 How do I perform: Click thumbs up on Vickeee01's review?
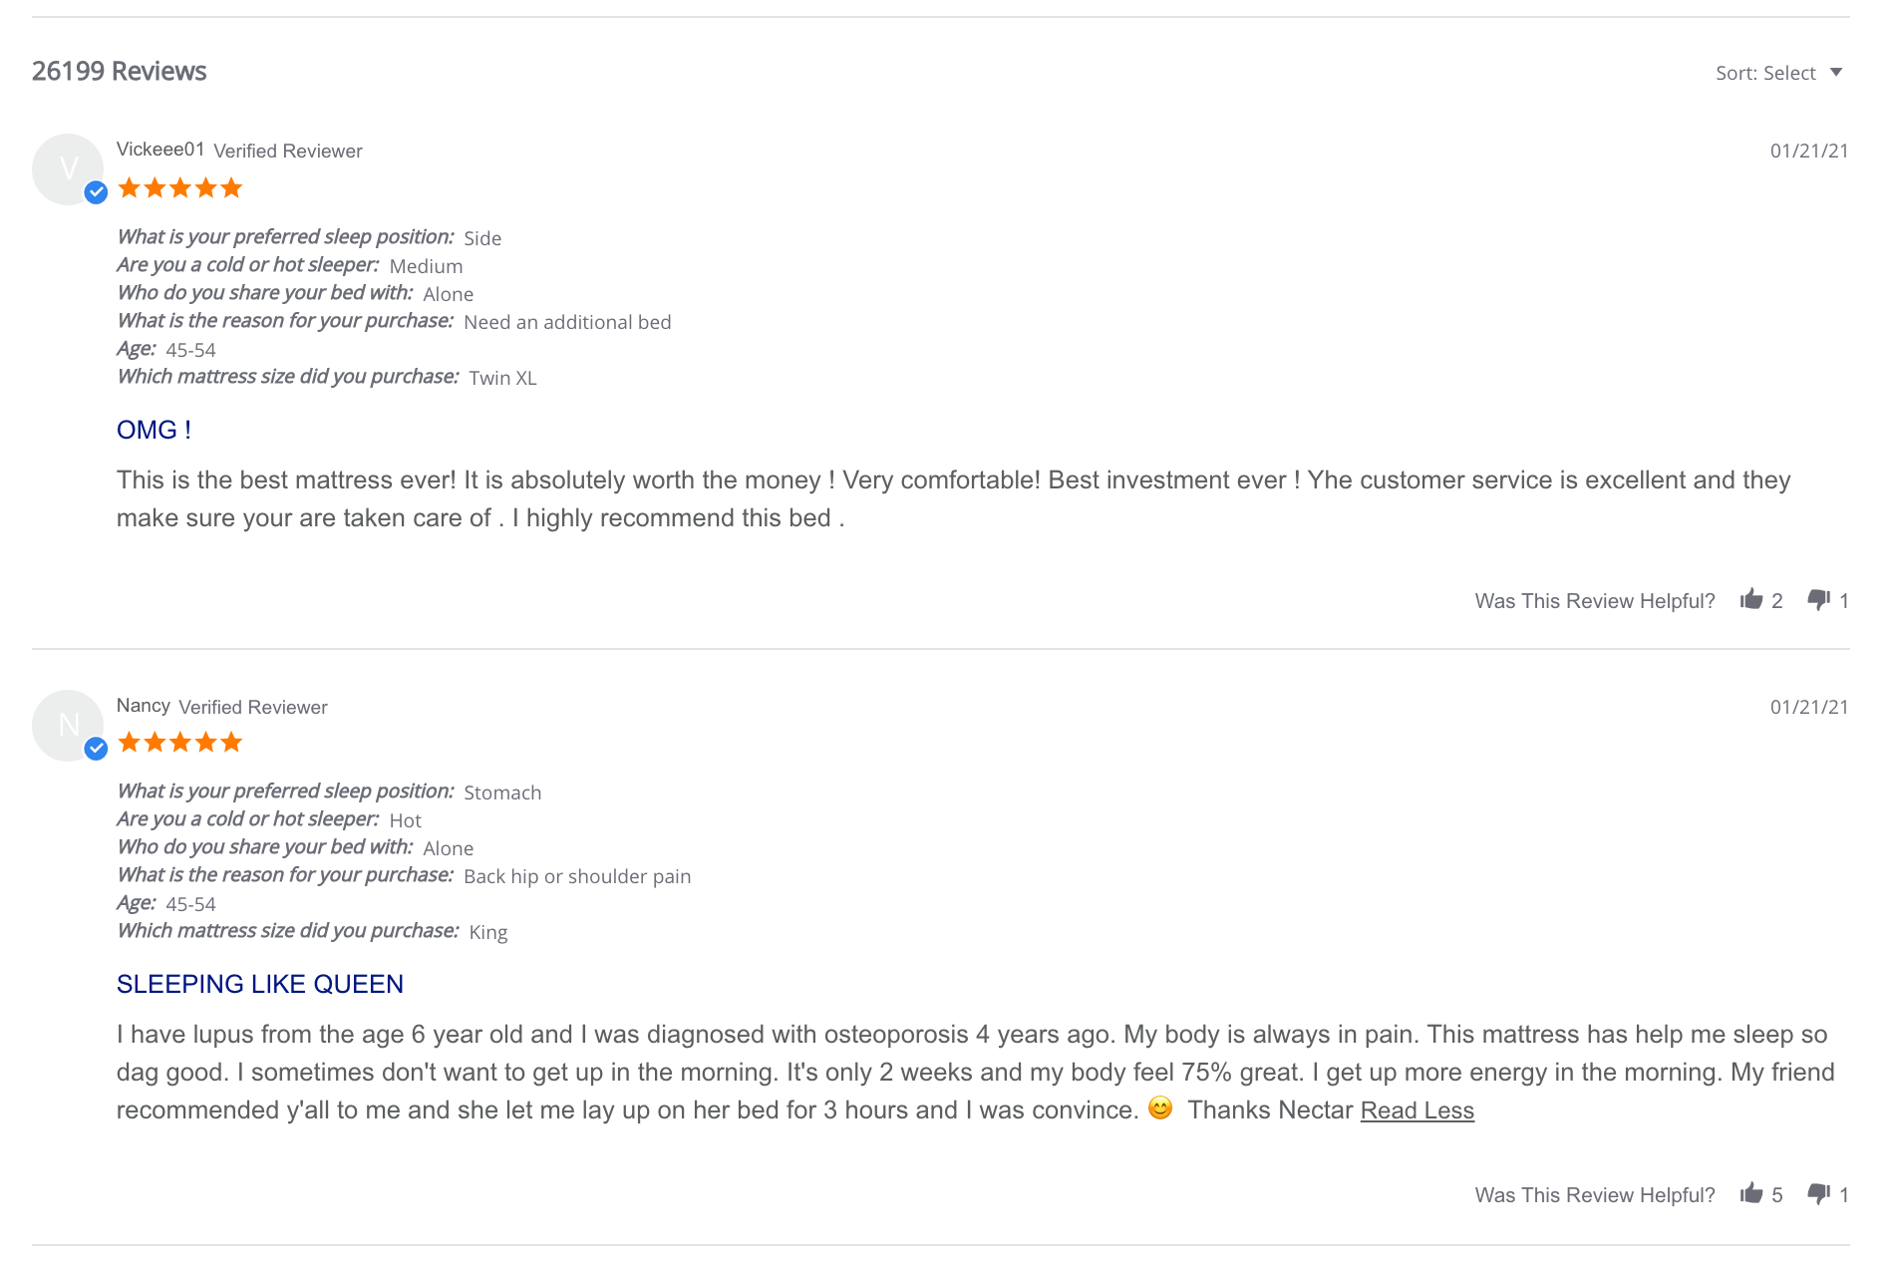click(1751, 599)
